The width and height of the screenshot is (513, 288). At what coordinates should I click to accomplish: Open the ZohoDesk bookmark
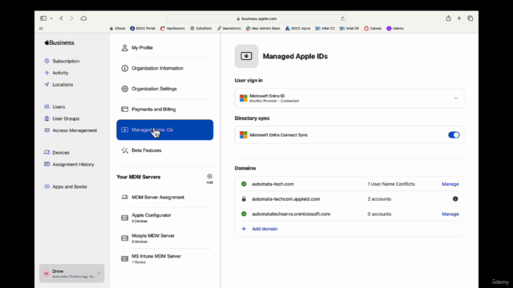tap(201, 29)
